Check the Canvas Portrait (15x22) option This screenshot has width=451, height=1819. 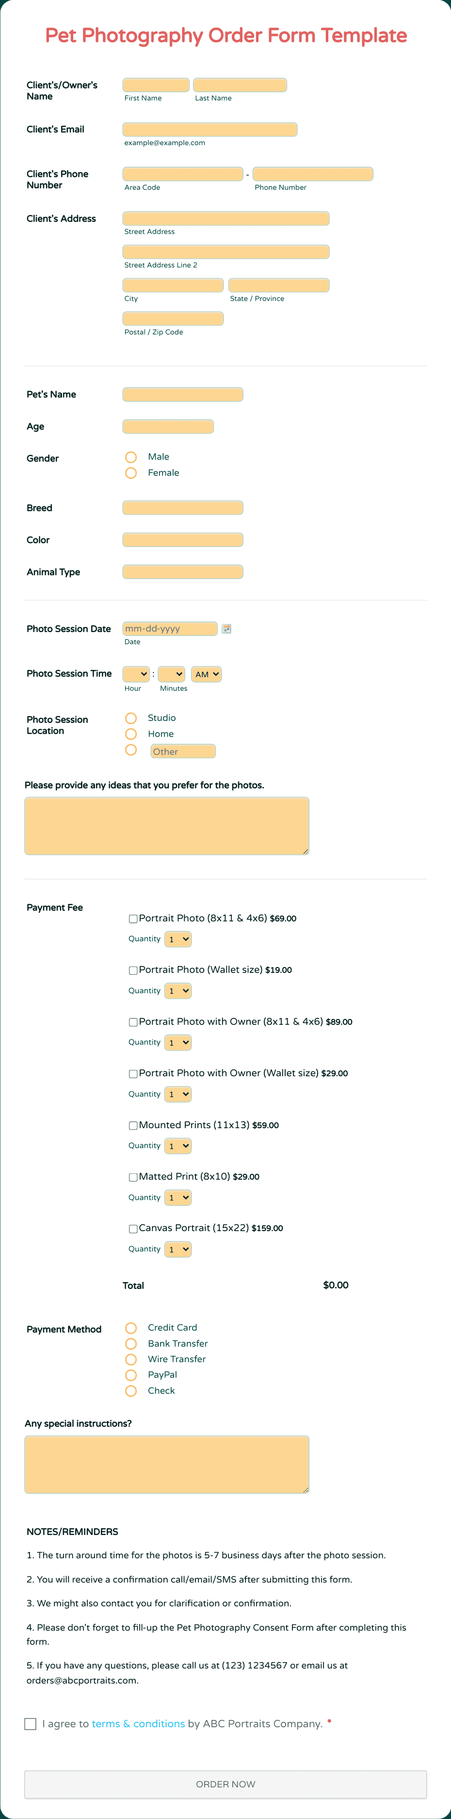click(x=133, y=1228)
